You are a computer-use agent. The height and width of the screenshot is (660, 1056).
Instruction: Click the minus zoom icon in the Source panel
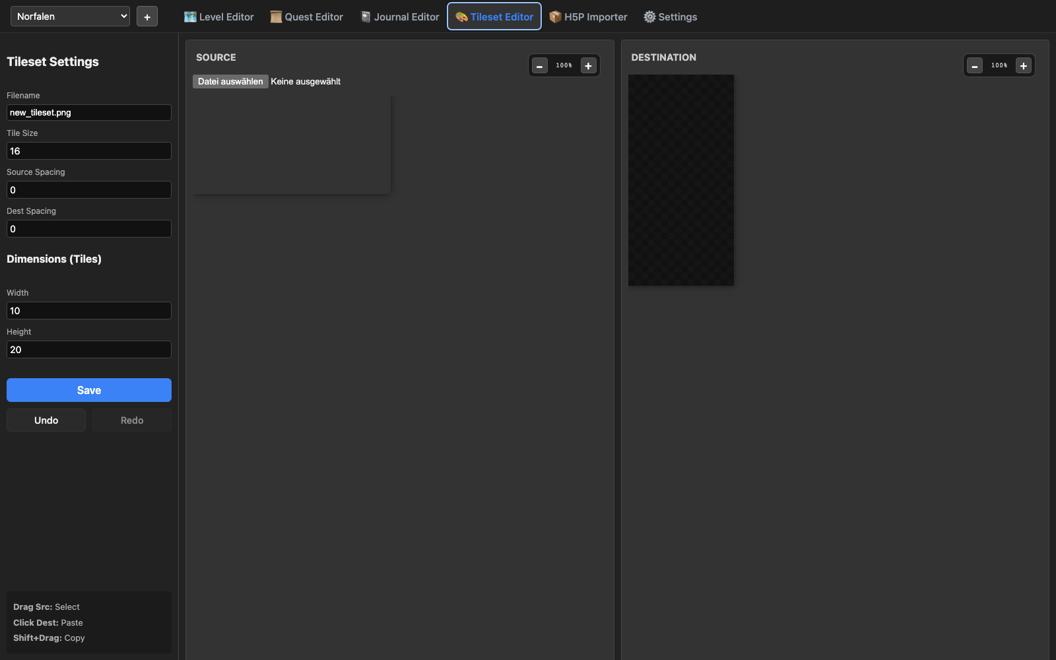[540, 65]
